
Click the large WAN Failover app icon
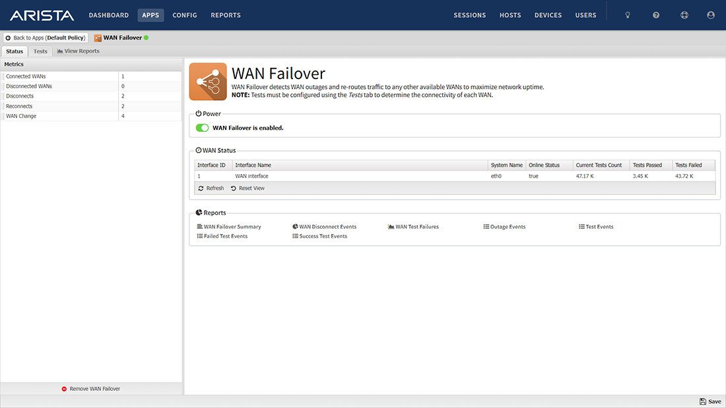tap(208, 82)
